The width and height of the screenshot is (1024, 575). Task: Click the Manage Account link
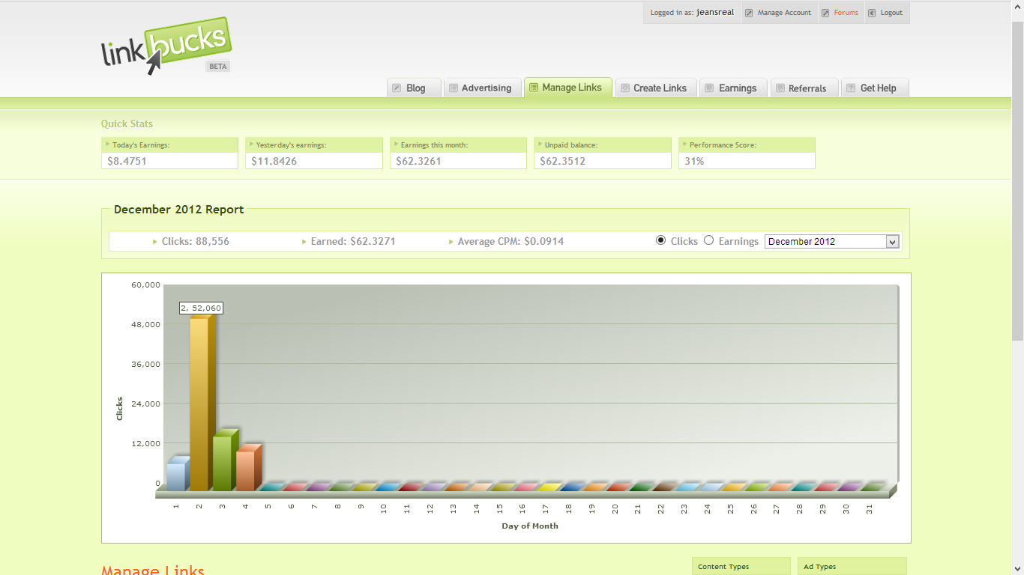click(x=784, y=13)
